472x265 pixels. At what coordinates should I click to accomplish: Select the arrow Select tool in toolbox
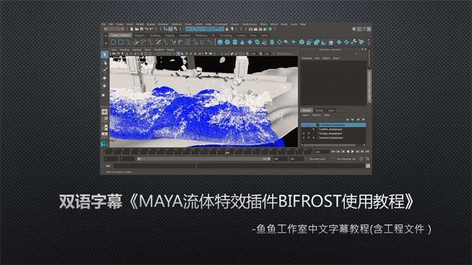click(104, 55)
